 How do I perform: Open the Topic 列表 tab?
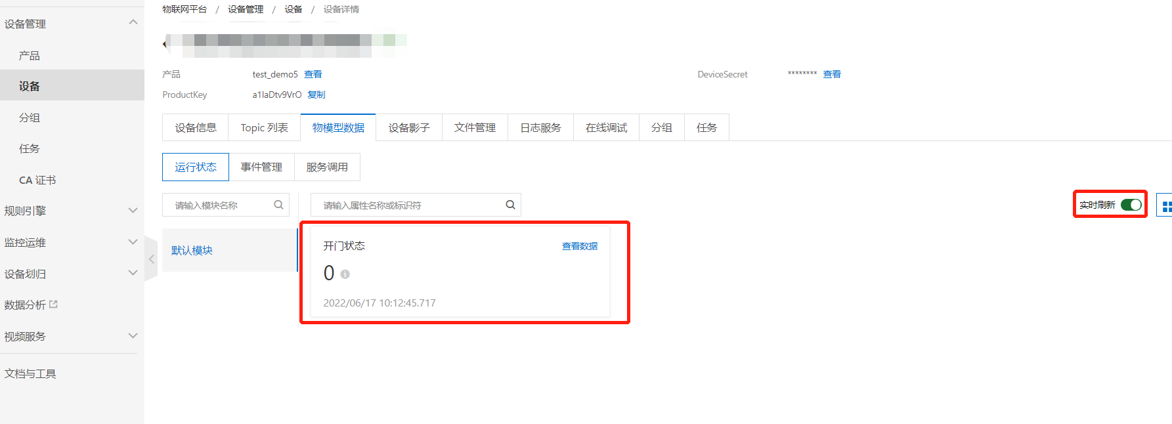point(264,127)
